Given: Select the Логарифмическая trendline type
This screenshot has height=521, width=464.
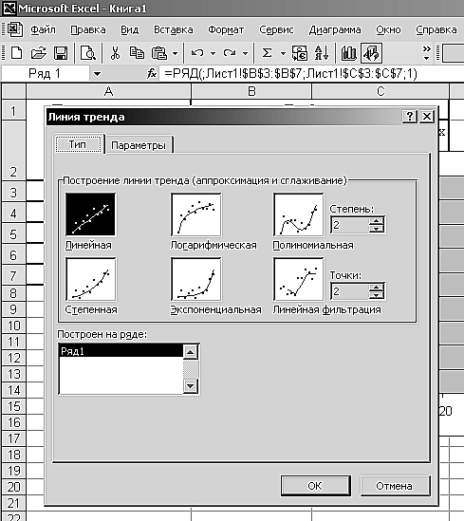Looking at the screenshot, I should pyautogui.click(x=196, y=214).
